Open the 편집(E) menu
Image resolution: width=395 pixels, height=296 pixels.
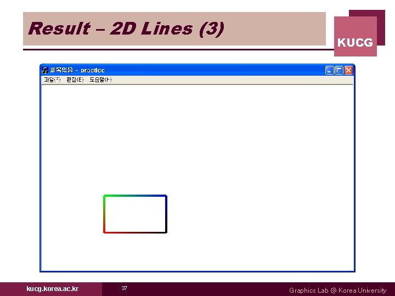coord(75,80)
